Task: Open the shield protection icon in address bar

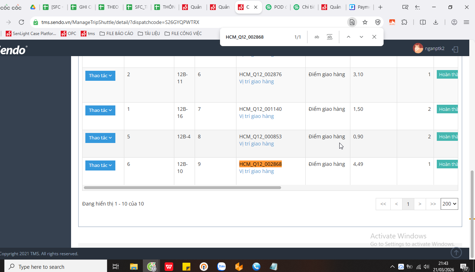Action: pos(378,22)
